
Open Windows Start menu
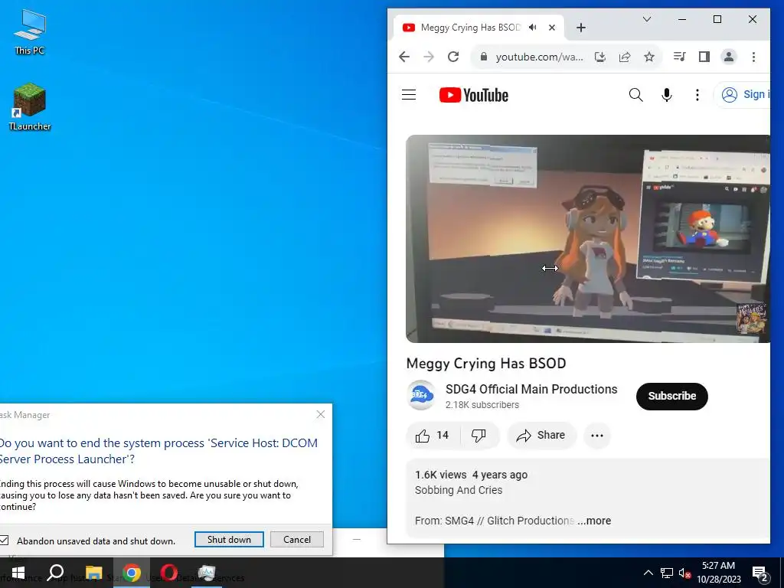coord(18,573)
